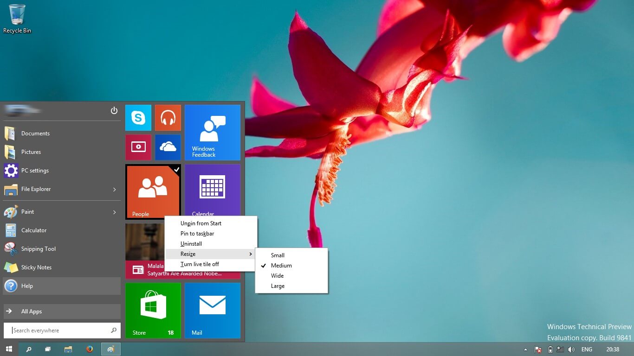Show hidden system tray icons

[x=525, y=350]
